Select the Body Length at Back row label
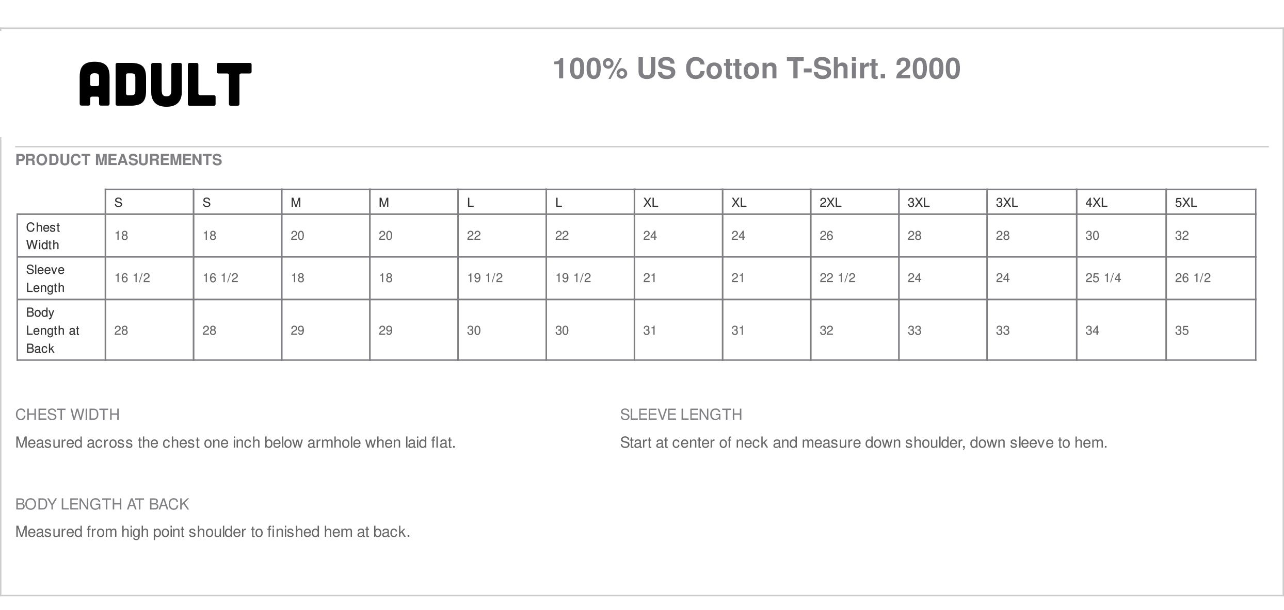 pos(52,331)
